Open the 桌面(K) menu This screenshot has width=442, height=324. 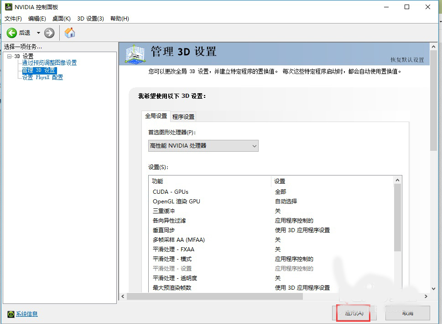(x=61, y=19)
